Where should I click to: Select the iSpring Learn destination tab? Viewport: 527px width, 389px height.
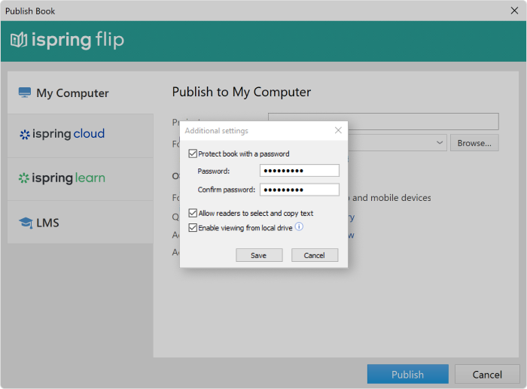coord(81,179)
